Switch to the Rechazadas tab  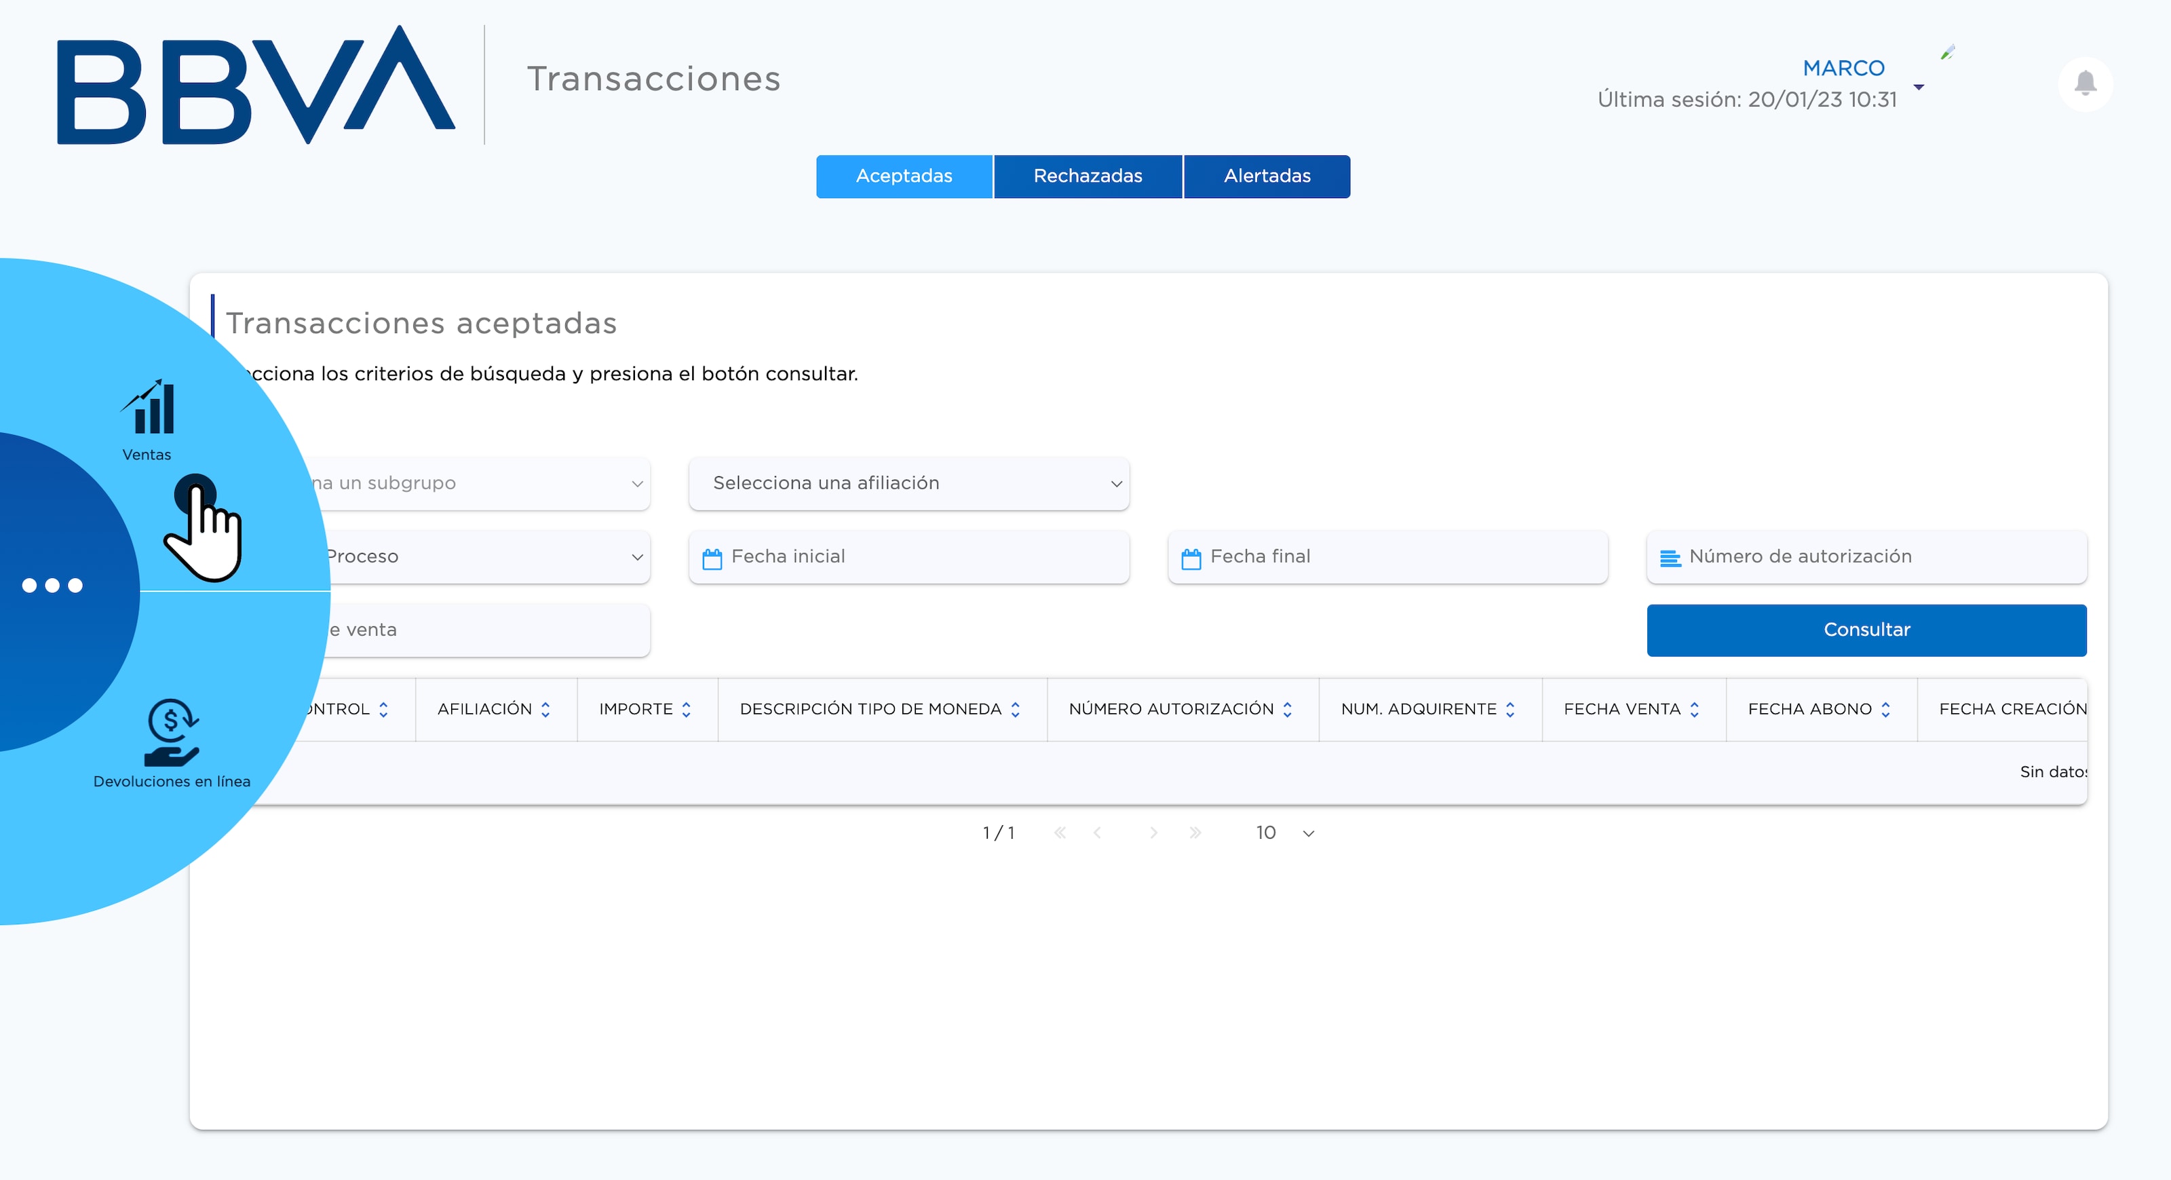tap(1087, 176)
